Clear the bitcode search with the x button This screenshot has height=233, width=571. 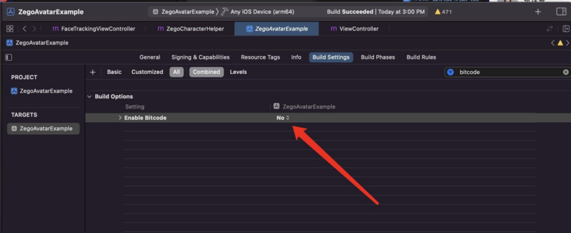click(565, 72)
